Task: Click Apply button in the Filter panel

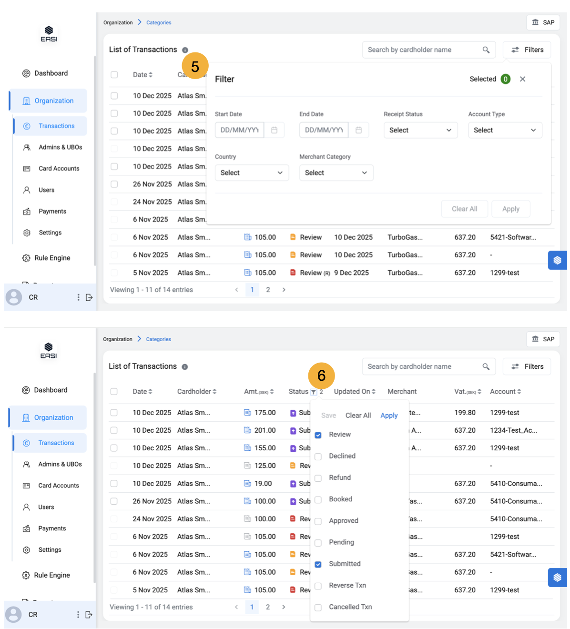Action: click(x=510, y=209)
